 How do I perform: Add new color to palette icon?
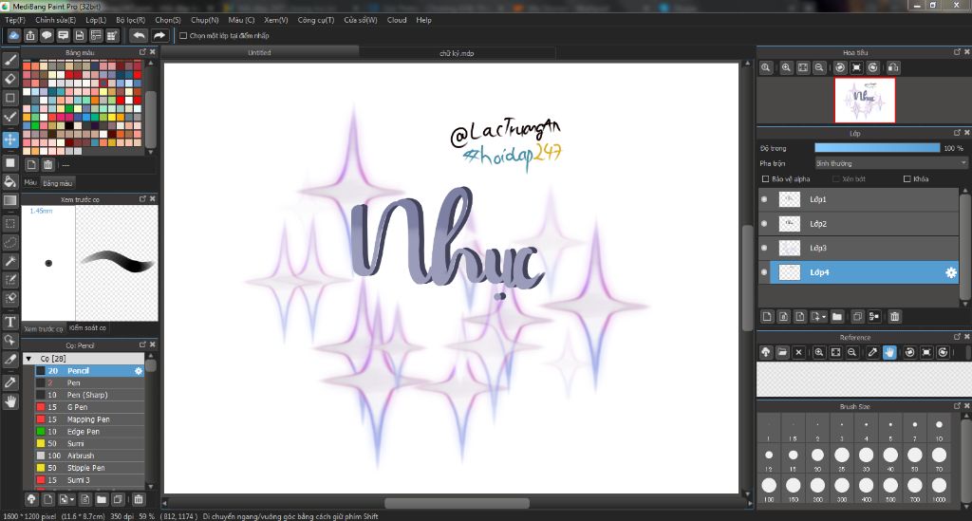[x=31, y=165]
